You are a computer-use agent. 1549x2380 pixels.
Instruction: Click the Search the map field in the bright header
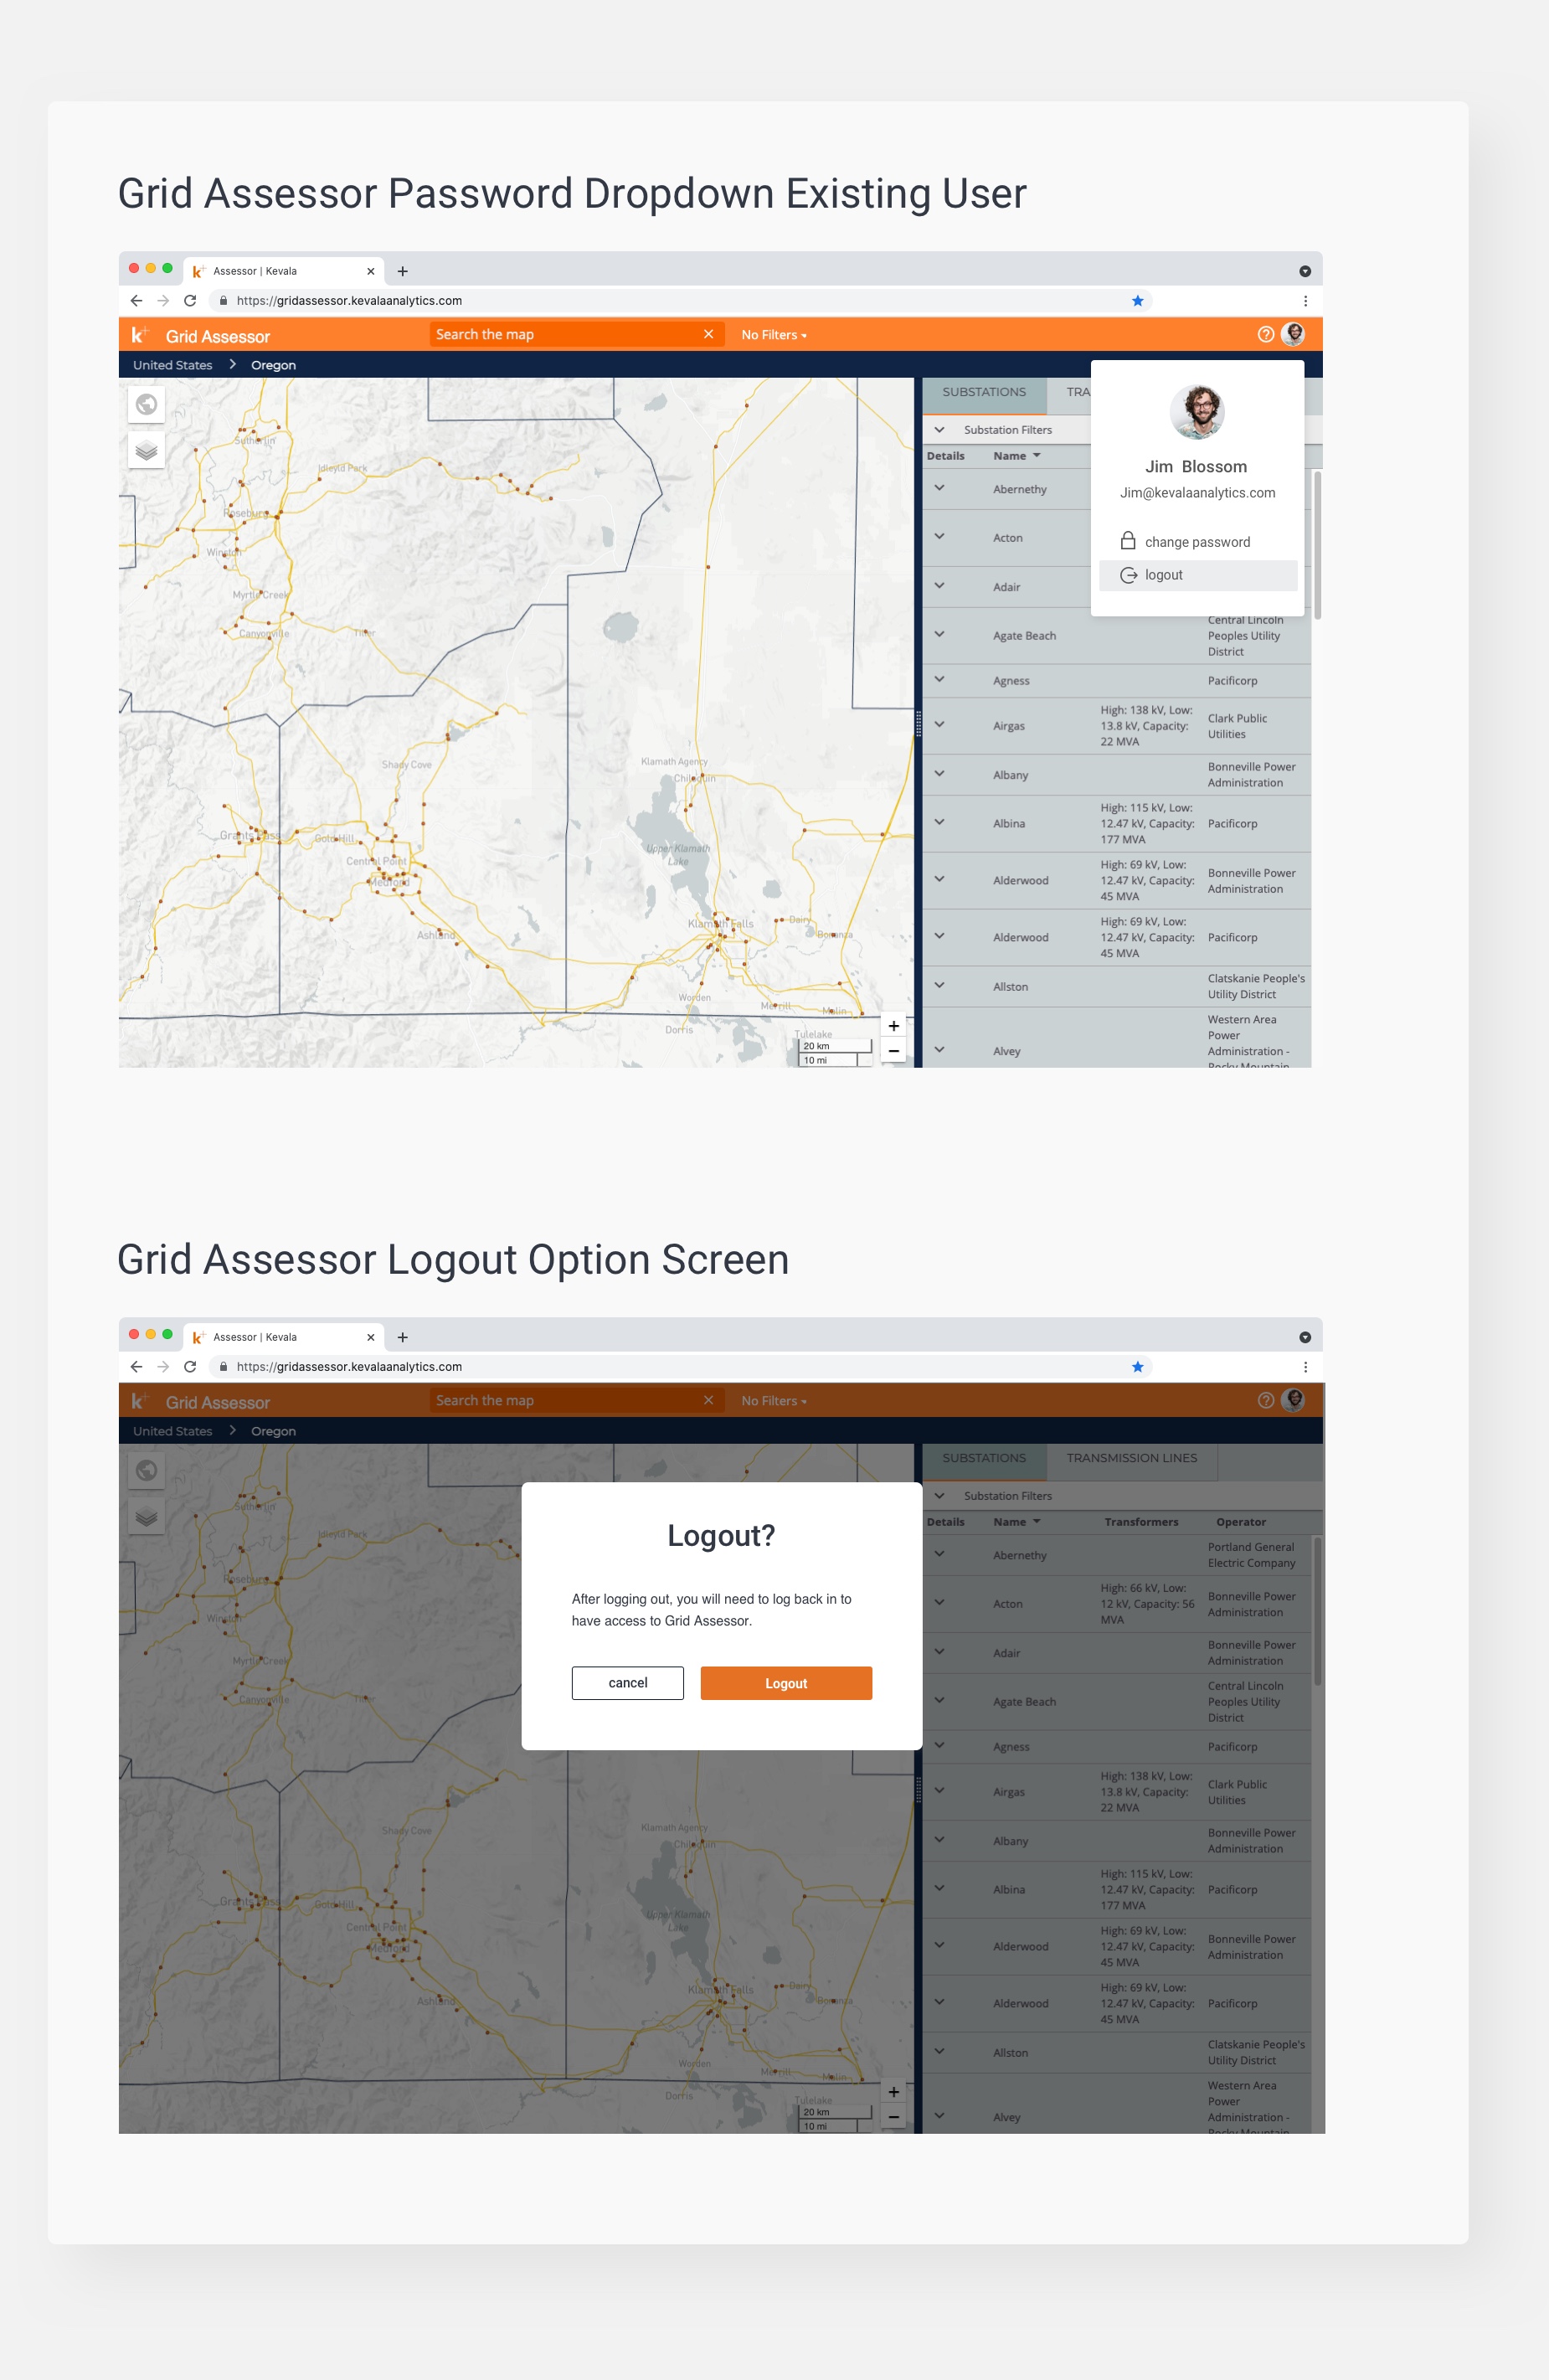tap(565, 335)
